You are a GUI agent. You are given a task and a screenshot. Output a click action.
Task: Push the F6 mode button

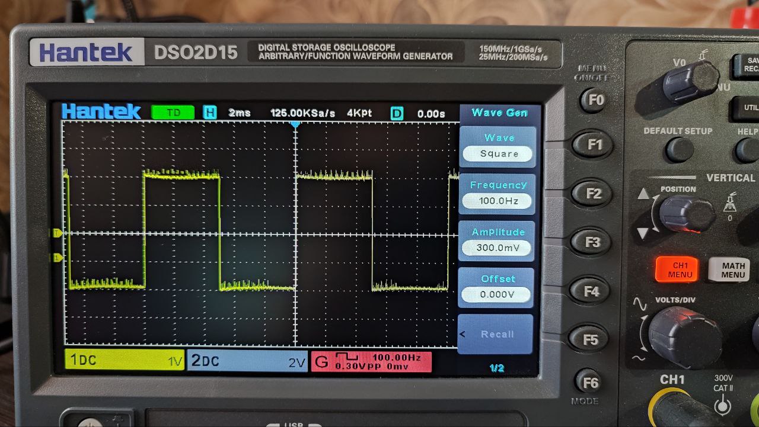[x=590, y=382]
